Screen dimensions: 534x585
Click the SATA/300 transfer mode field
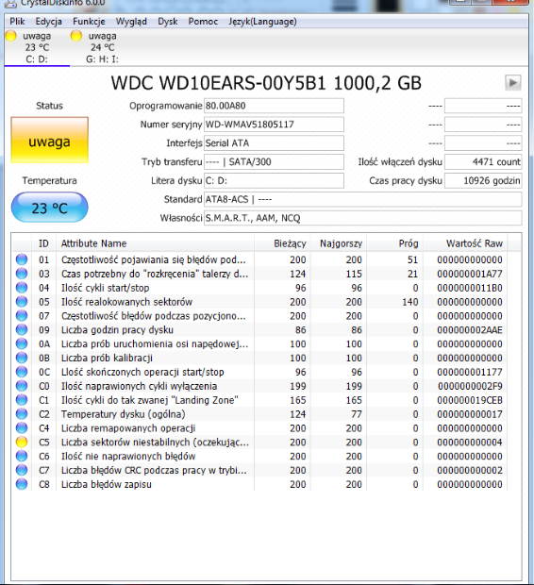point(274,162)
